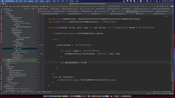Run the app with the green play icon

pyautogui.click(x=123, y=6)
